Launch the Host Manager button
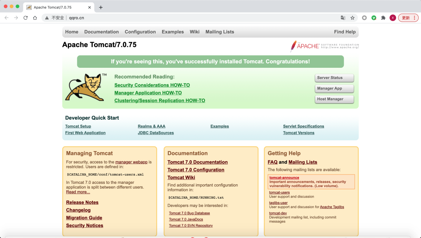This screenshot has height=238, width=421. (x=334, y=99)
